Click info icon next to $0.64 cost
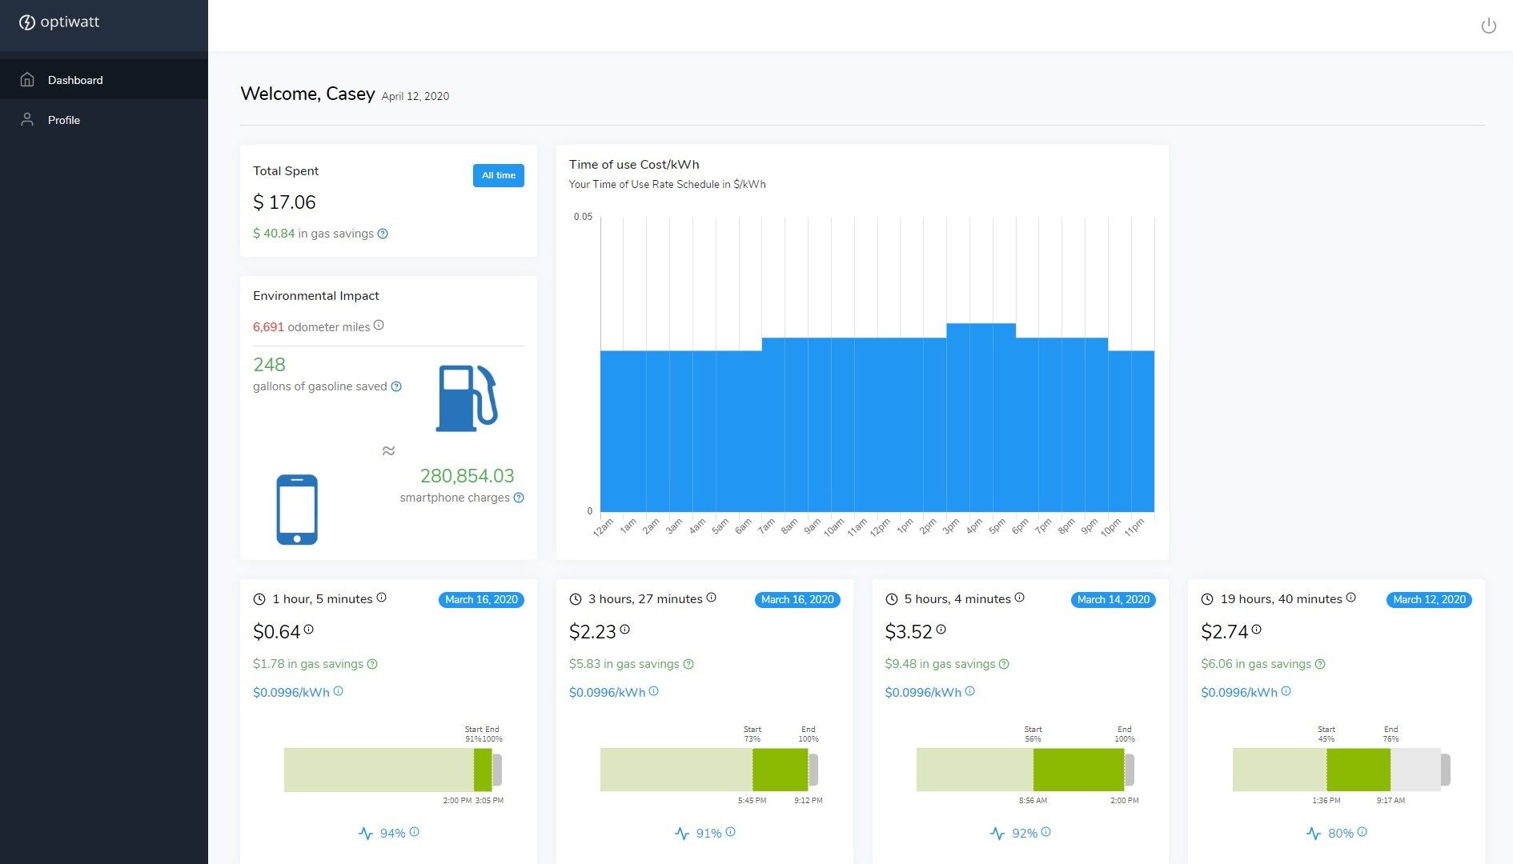The width and height of the screenshot is (1513, 864). tap(308, 630)
